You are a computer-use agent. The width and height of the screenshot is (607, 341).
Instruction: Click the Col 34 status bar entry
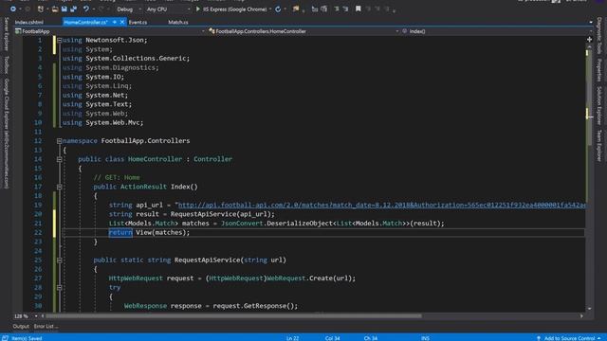[332, 338]
